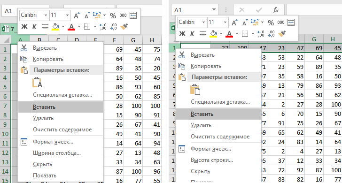The image size is (342, 183).
Task: Click the fx insert function icon
Action: tap(275, 9)
